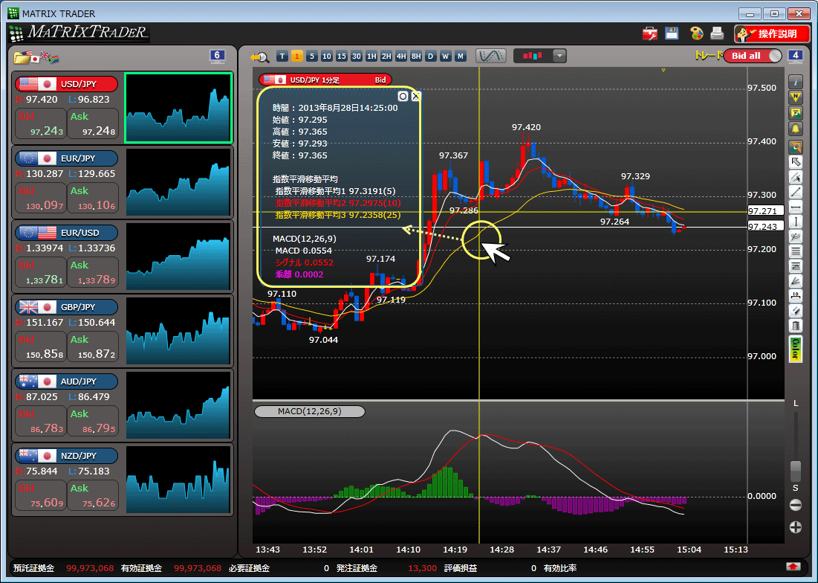
Task: Select the W weekly timeframe
Action: pyautogui.click(x=446, y=57)
